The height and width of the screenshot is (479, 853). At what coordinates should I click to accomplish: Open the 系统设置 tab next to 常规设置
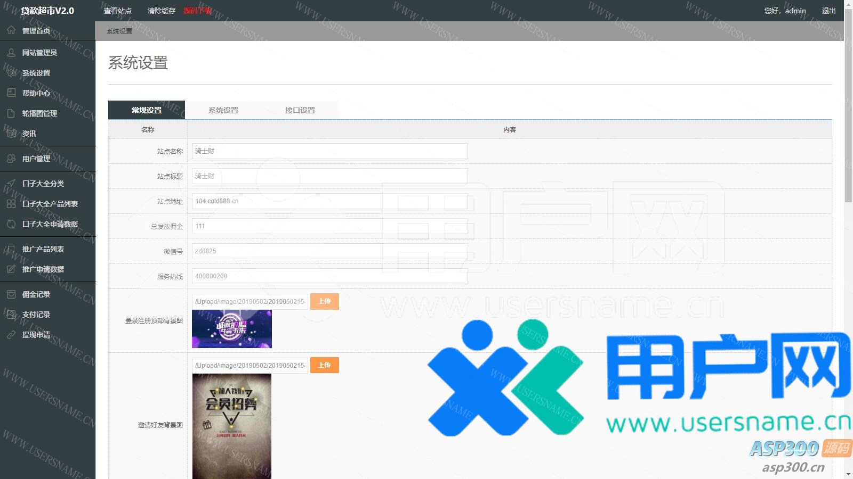(x=223, y=110)
